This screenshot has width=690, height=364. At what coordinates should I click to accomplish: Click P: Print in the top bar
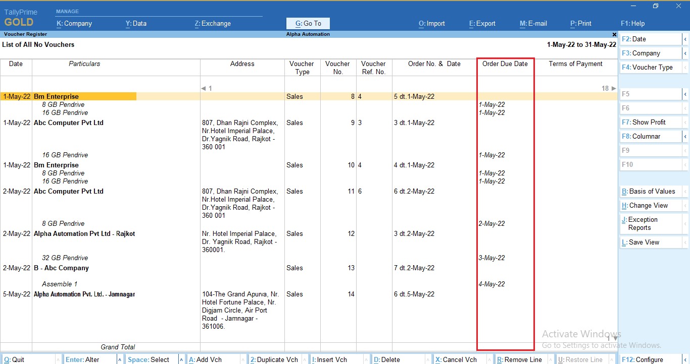(580, 23)
